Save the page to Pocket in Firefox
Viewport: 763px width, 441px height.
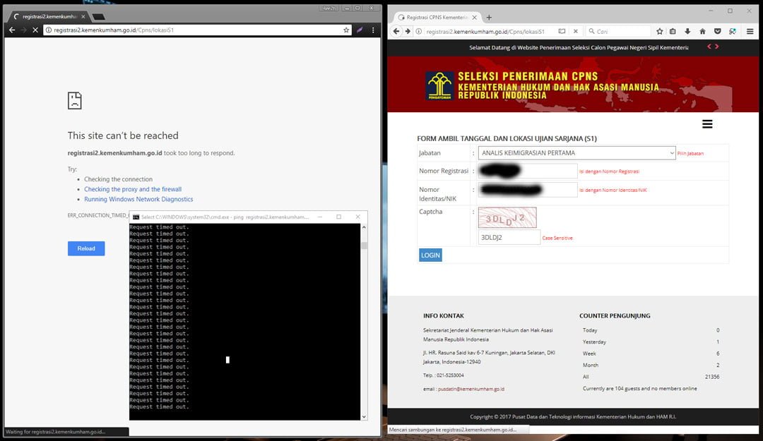point(717,31)
